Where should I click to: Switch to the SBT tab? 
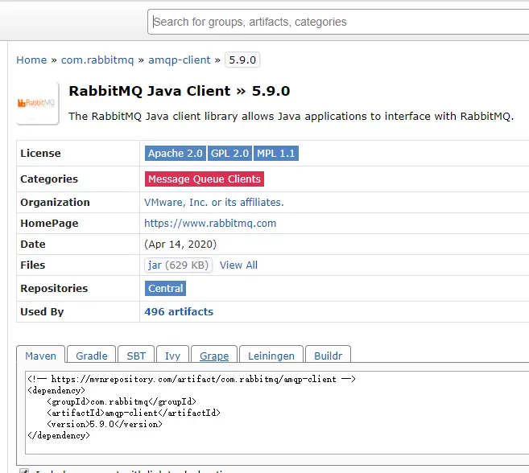pos(136,355)
